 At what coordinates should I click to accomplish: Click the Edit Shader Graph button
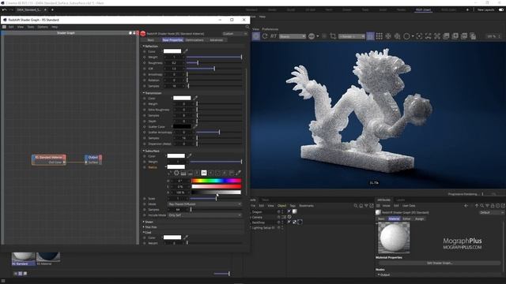tap(440, 263)
